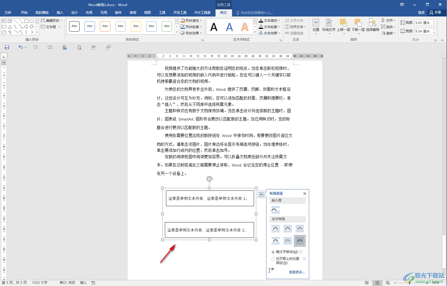The image size is (447, 286).
Task: Open the 文本框 dropdown
Action: tap(50, 27)
